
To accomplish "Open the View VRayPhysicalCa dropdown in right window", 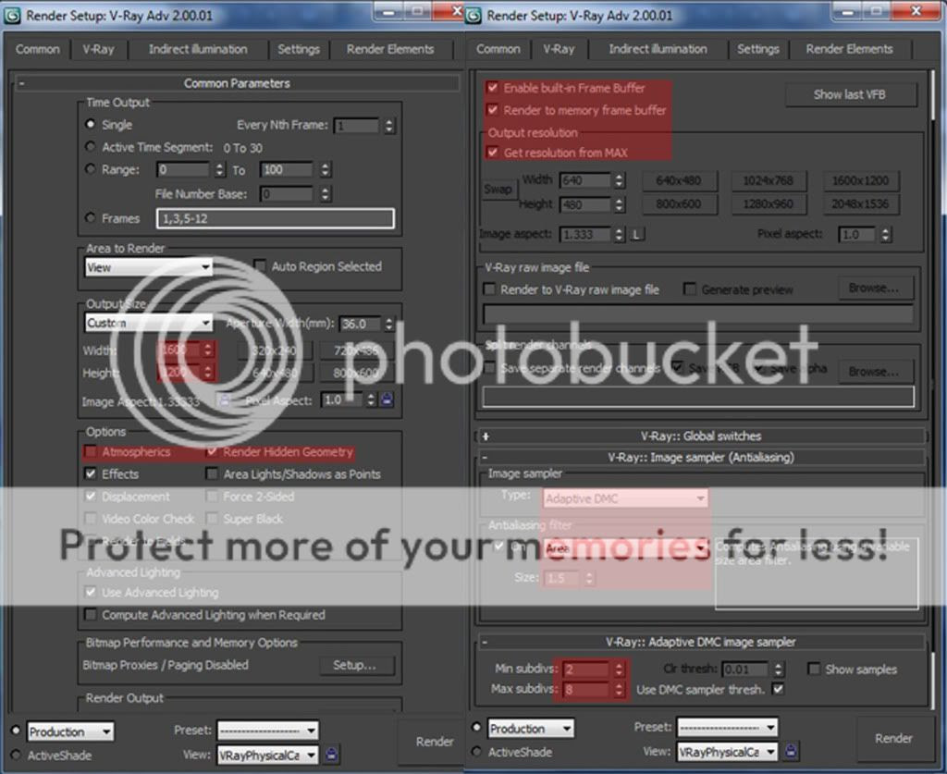I will coord(727,752).
